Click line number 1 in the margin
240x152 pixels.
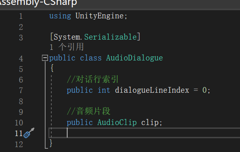coord(21,16)
